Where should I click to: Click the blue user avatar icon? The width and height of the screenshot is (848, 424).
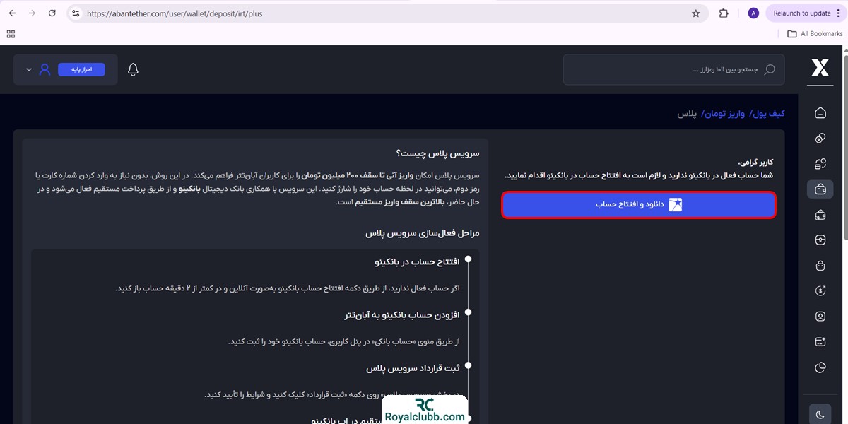point(45,69)
